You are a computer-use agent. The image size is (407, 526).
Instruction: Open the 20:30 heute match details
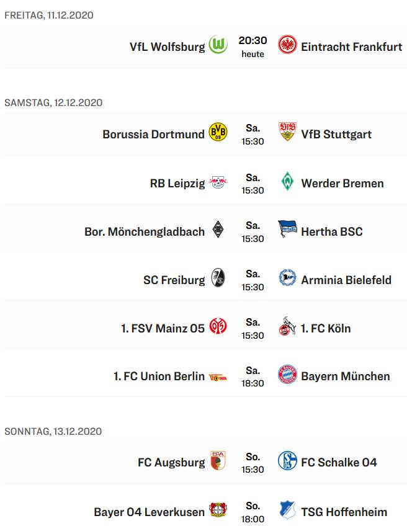(x=253, y=47)
